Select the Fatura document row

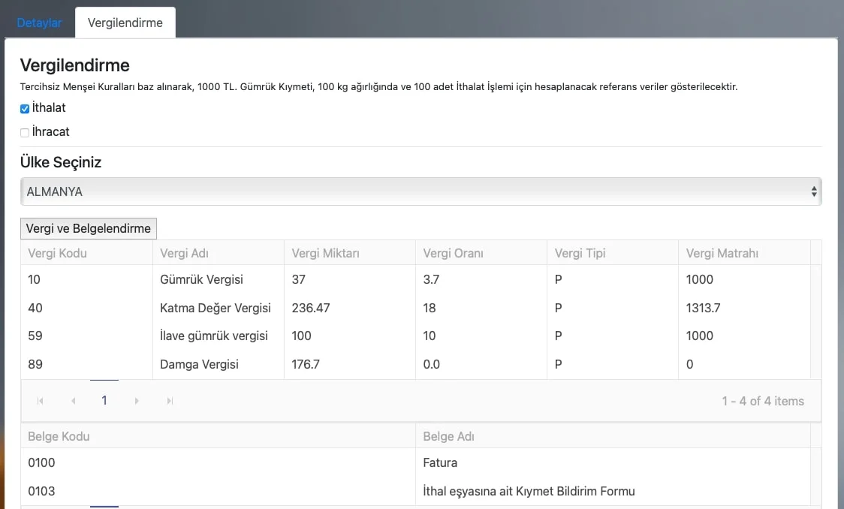[440, 462]
